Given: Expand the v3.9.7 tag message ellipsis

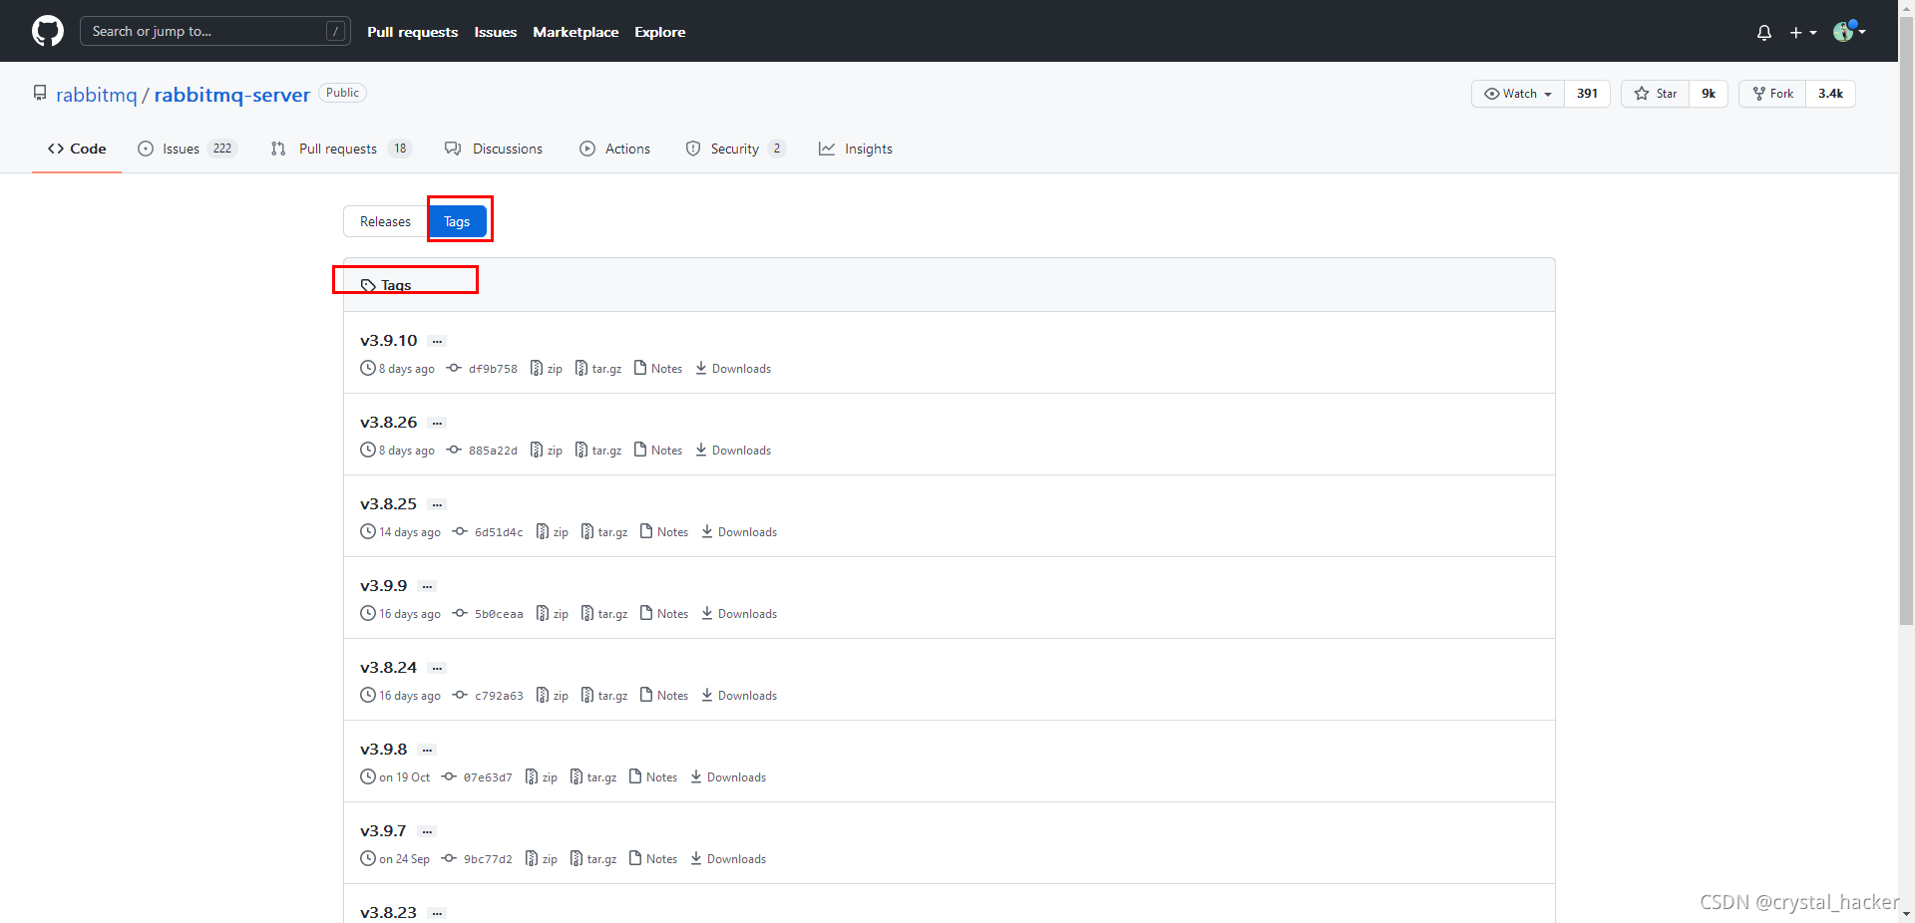Looking at the screenshot, I should (x=427, y=832).
